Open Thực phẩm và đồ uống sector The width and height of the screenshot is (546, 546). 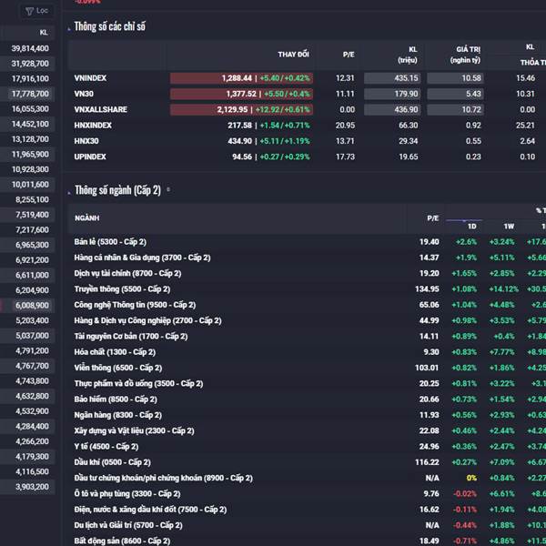point(138,383)
